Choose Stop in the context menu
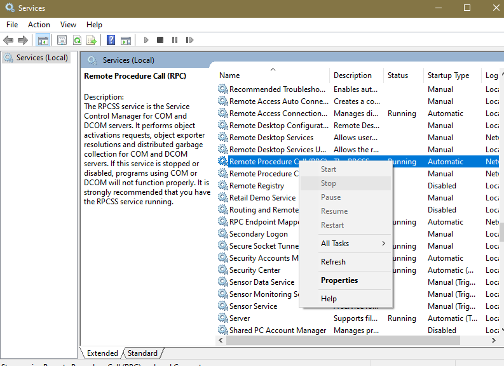The height and width of the screenshot is (366, 504). pyautogui.click(x=346, y=183)
